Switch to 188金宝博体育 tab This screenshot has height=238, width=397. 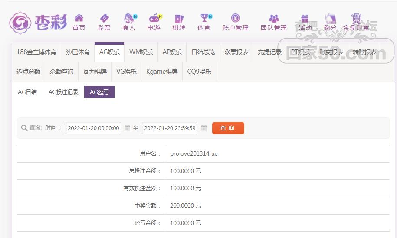point(36,52)
